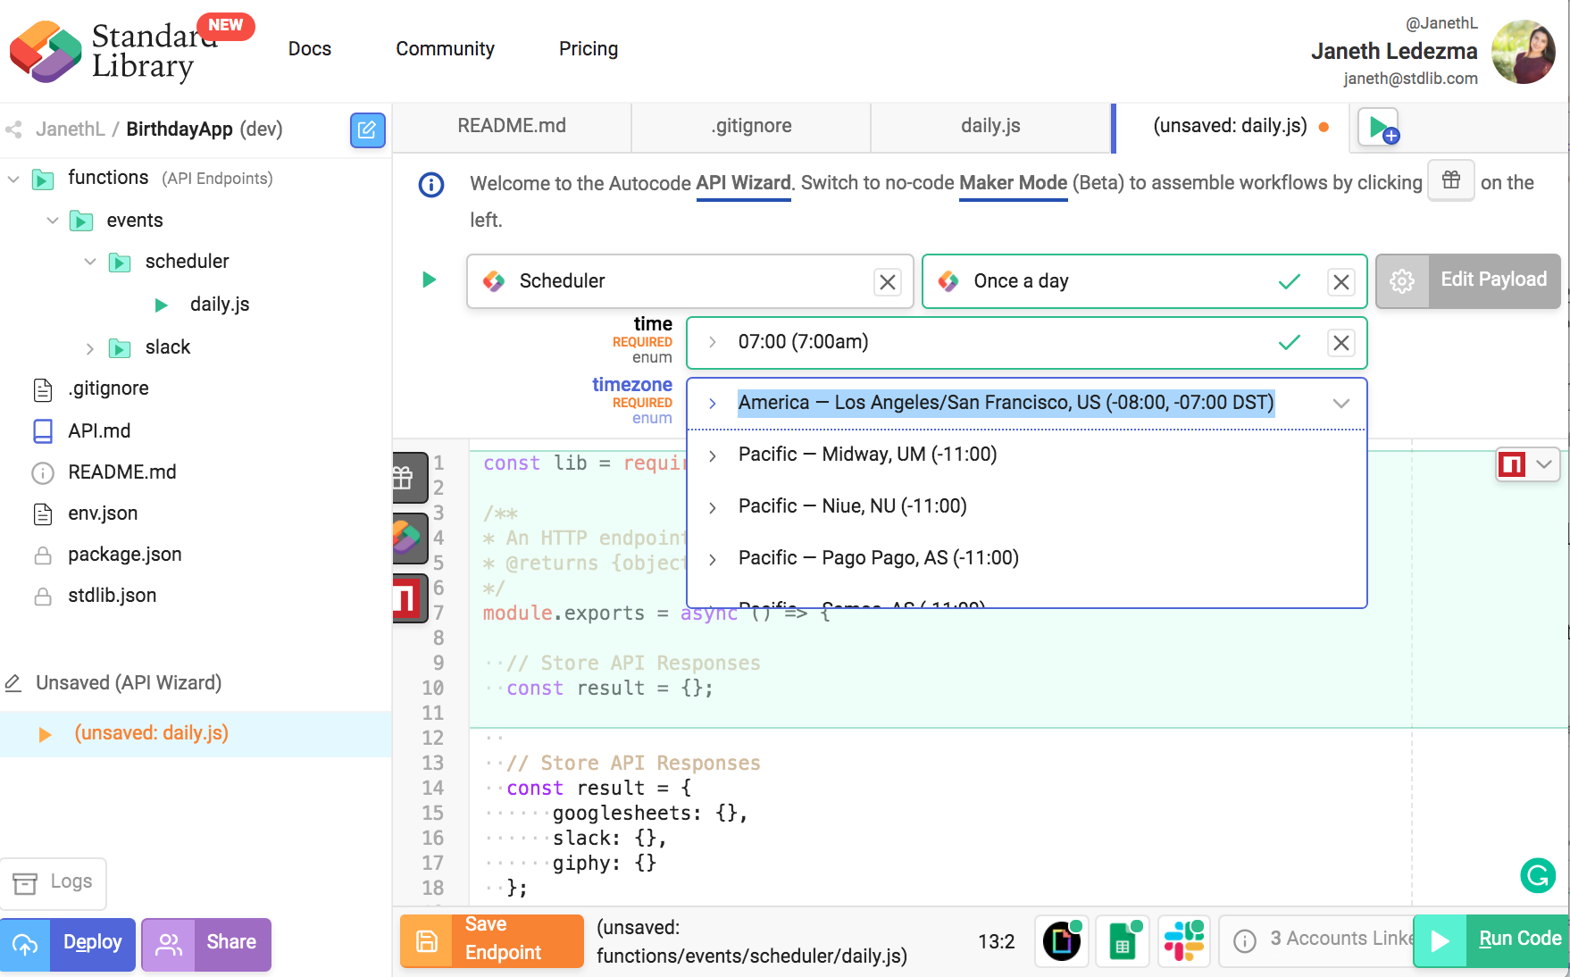Select Pacific — Midway, UM timezone
The height and width of the screenshot is (977, 1570).
tap(1027, 455)
